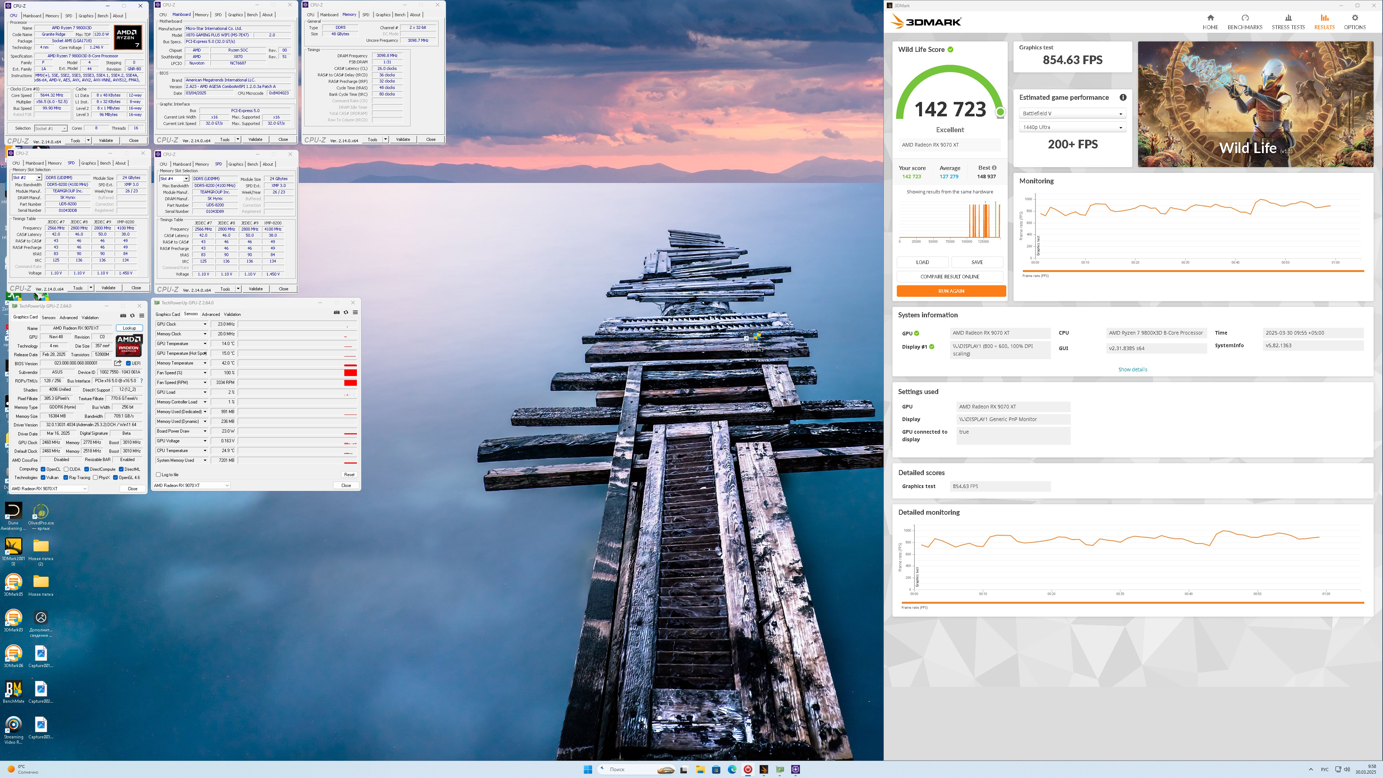Switch to Sensors tab in GPU-Z Graphics Card window
1383x778 pixels.
pyautogui.click(x=48, y=318)
